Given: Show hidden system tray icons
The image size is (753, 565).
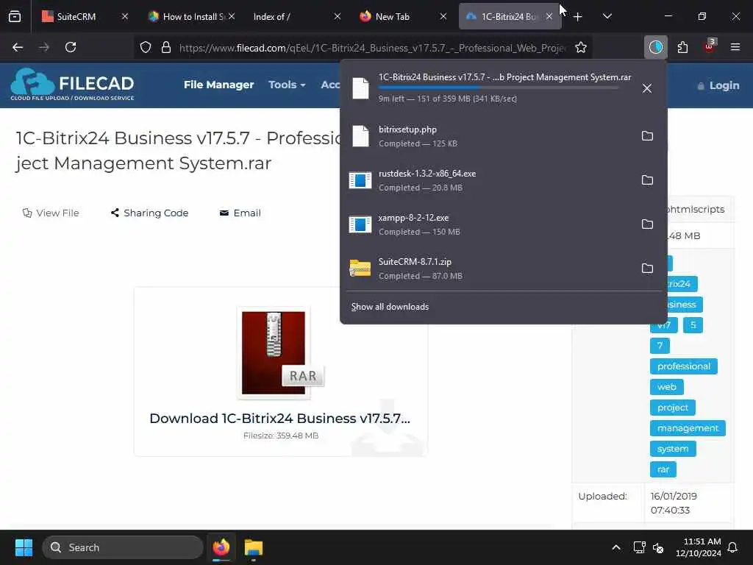Looking at the screenshot, I should [x=615, y=547].
